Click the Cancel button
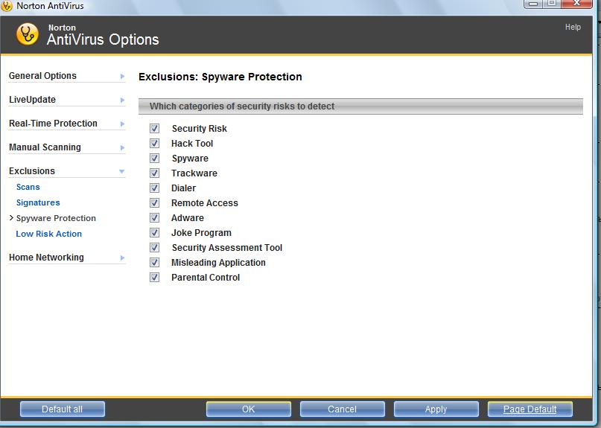The width and height of the screenshot is (601, 428). click(343, 409)
